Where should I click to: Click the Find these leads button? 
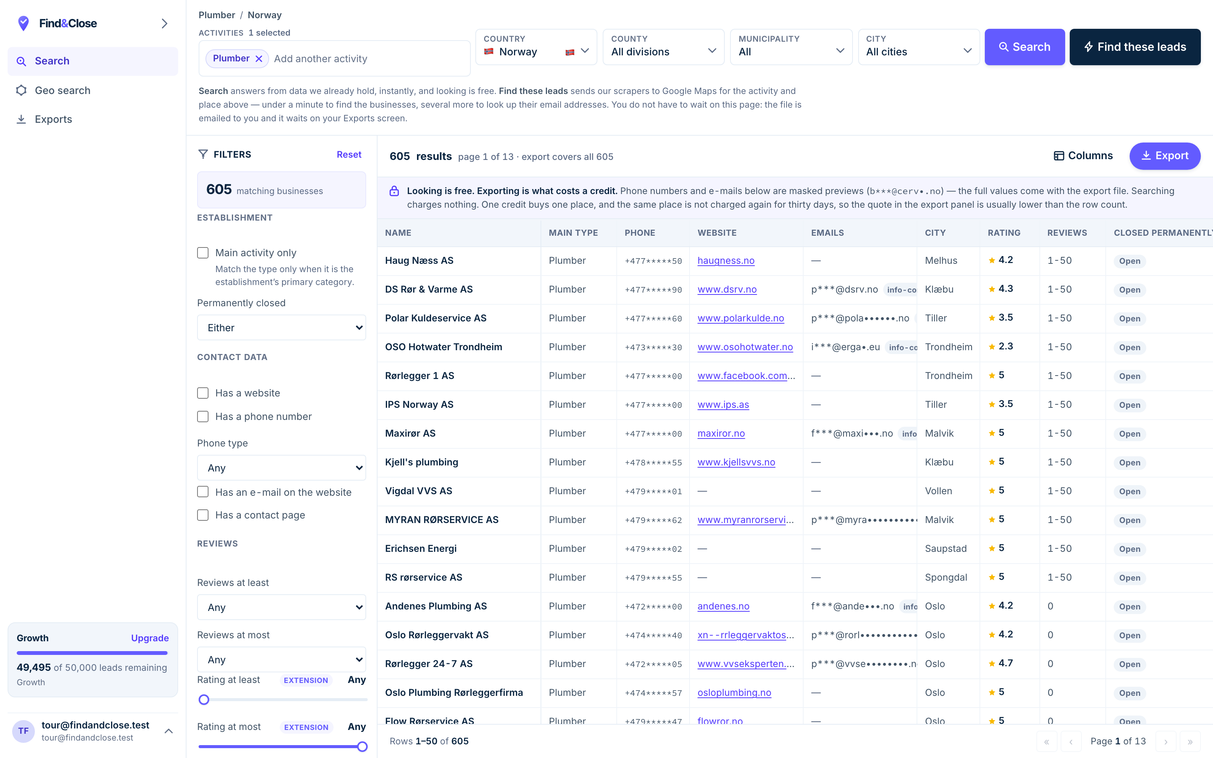click(1135, 47)
